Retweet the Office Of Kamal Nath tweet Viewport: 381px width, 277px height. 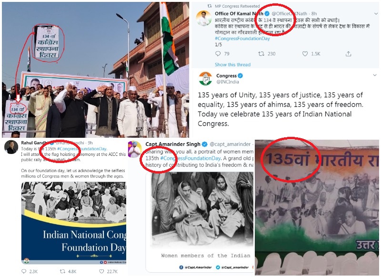(261, 54)
